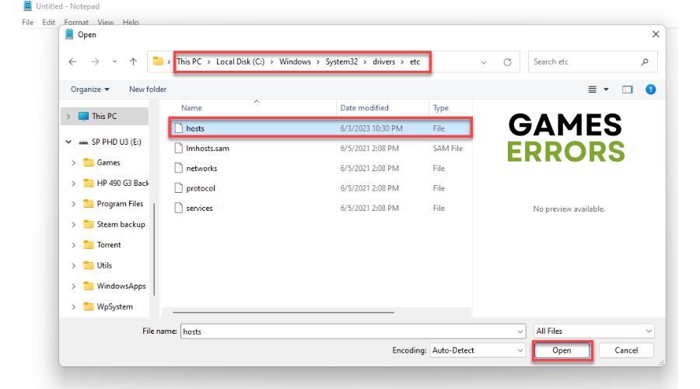Open Notepad Edit menu
The width and height of the screenshot is (700, 389).
[48, 23]
